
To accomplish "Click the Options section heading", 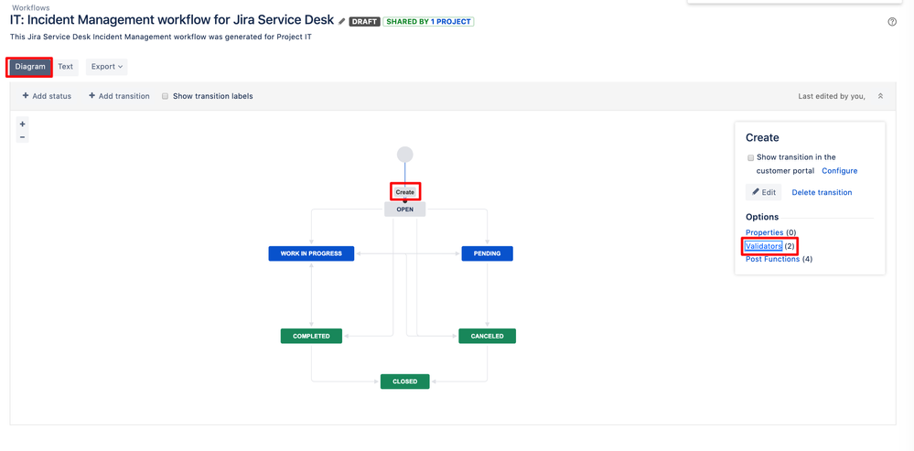I will (x=762, y=217).
